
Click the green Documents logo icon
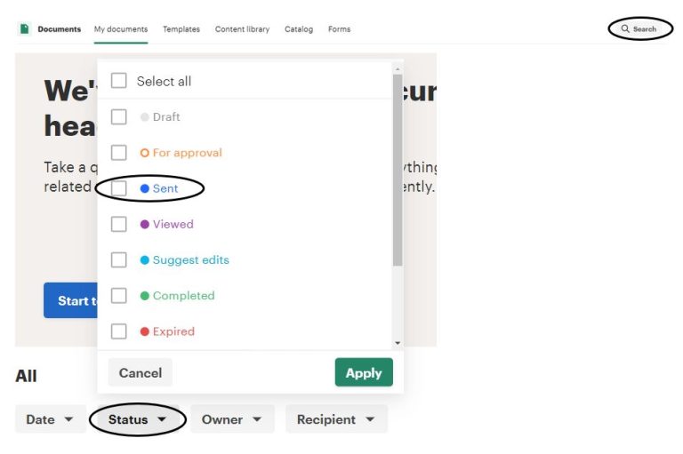24,28
